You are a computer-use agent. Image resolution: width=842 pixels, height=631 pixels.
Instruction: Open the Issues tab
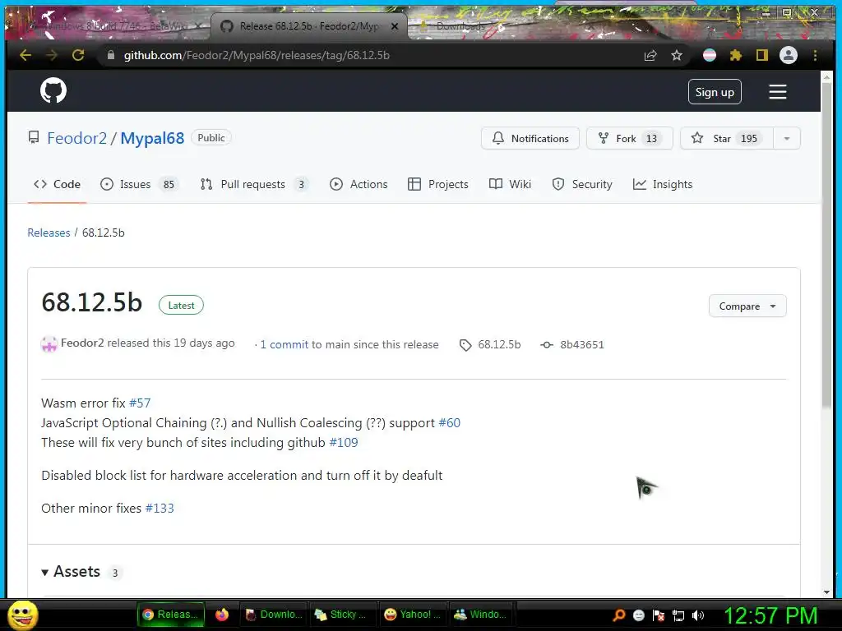click(139, 185)
